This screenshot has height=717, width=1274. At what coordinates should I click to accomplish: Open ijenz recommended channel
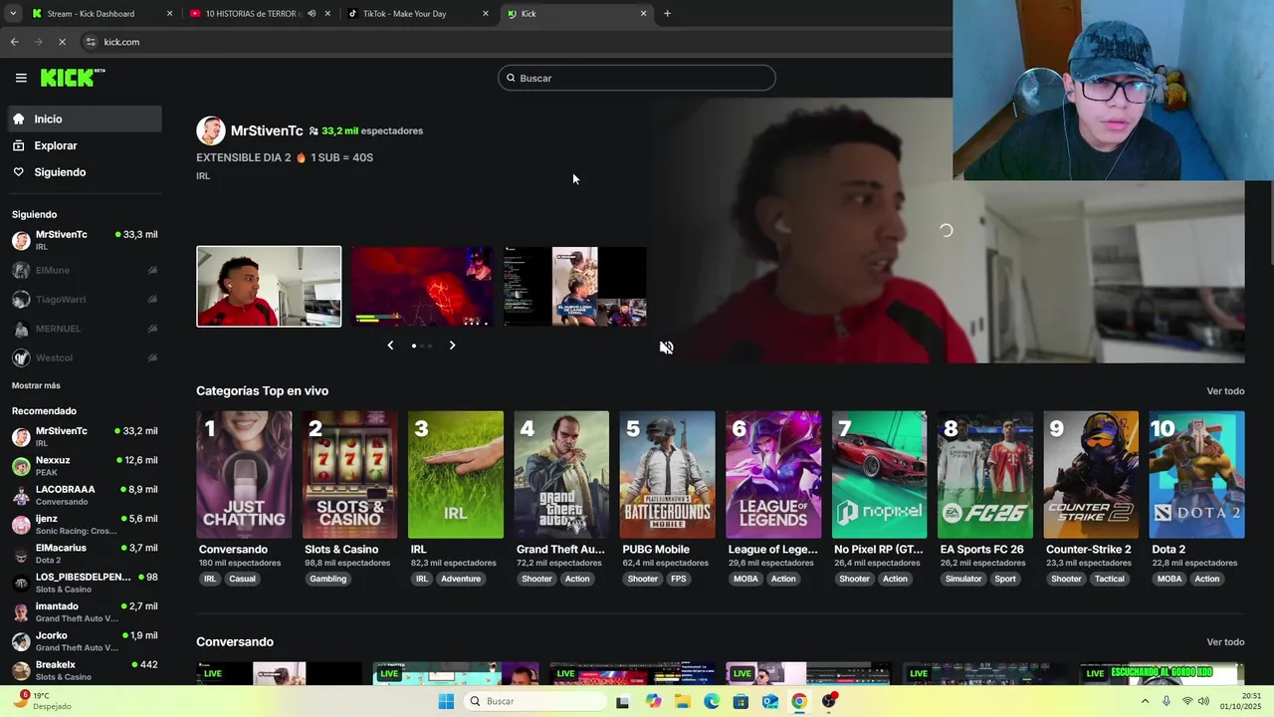coord(84,525)
